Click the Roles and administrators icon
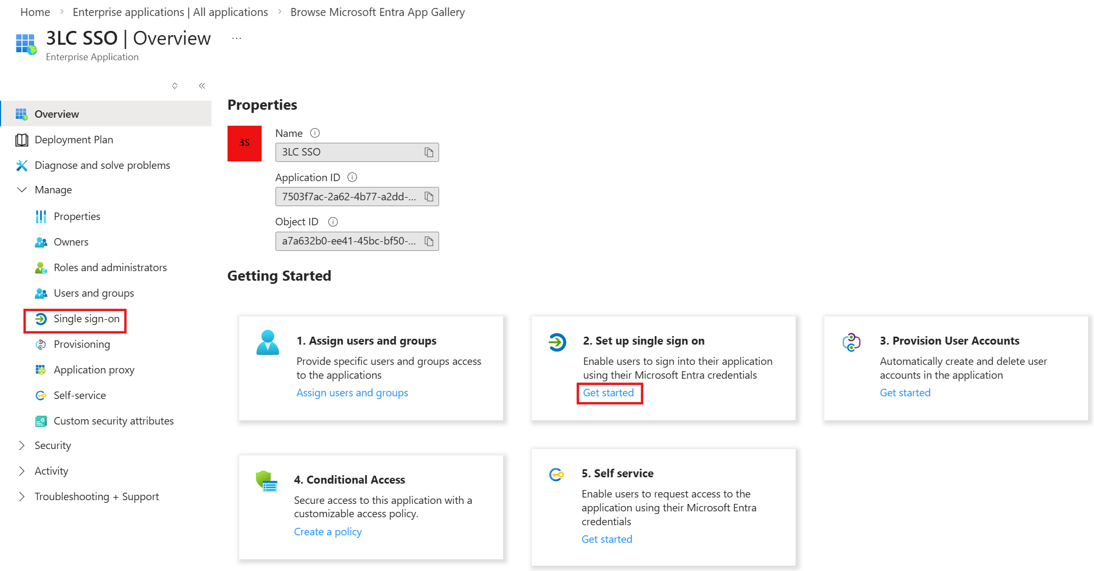 (x=41, y=267)
